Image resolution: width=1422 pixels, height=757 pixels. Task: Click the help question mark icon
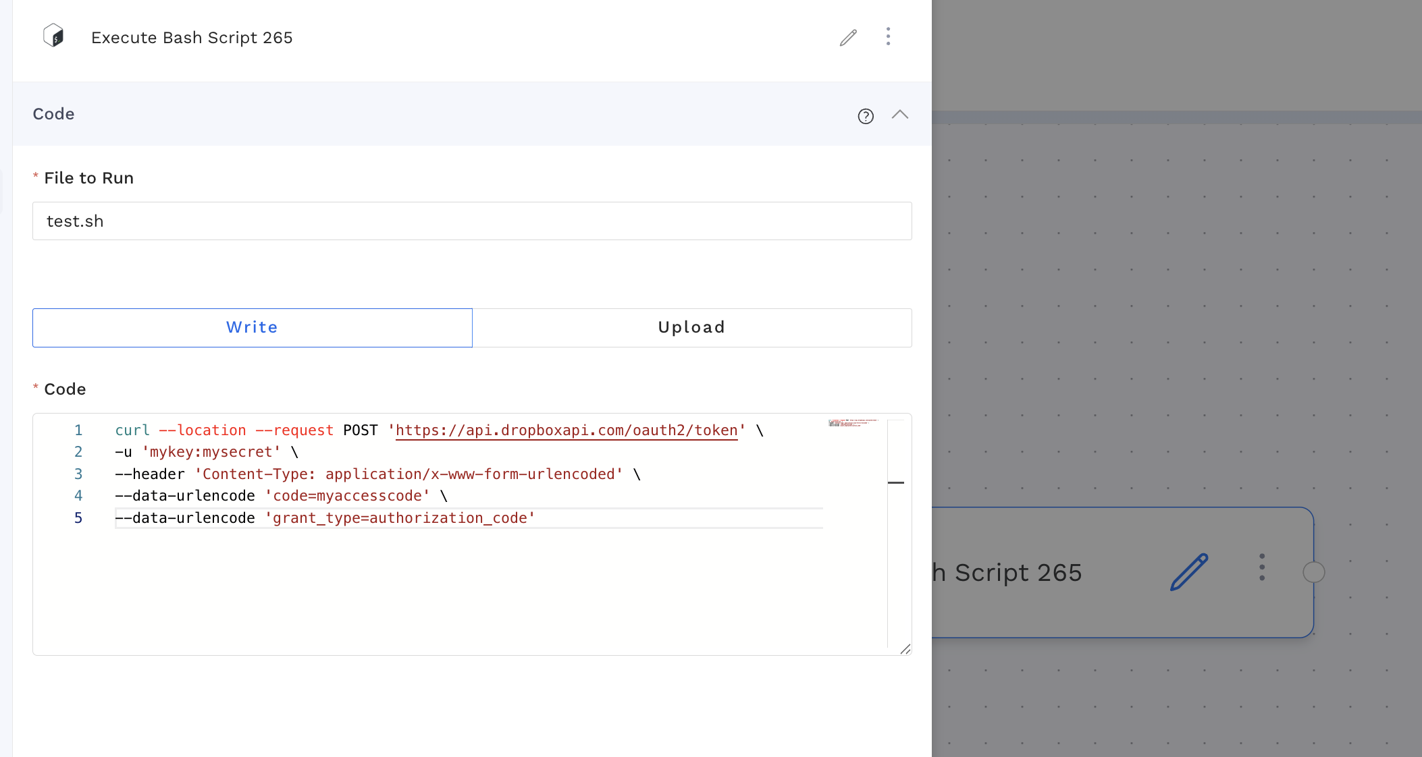coord(866,116)
